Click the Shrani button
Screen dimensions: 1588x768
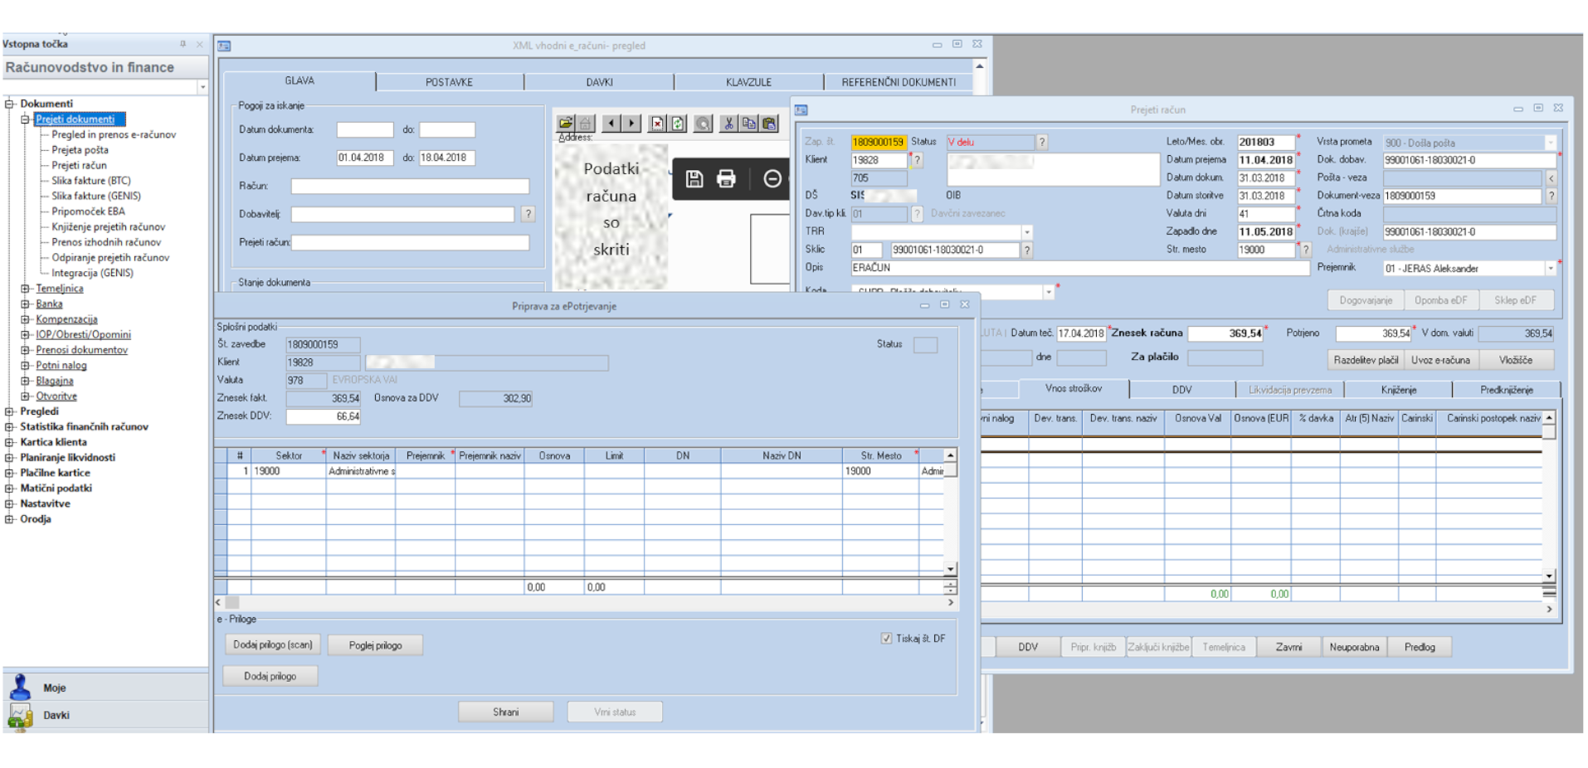pos(505,712)
